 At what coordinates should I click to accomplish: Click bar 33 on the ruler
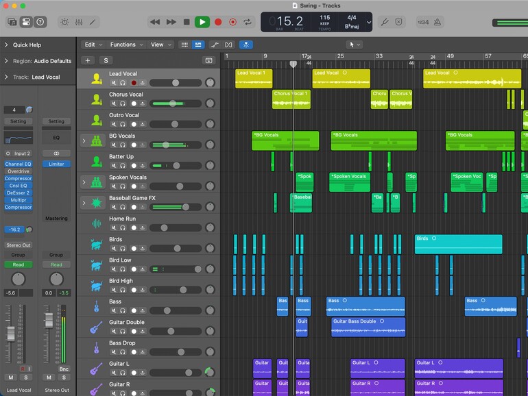pyautogui.click(x=379, y=56)
